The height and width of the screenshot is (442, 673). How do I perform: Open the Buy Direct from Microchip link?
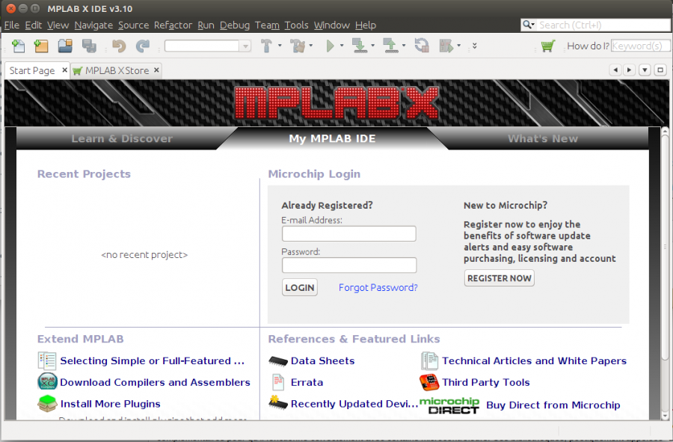click(x=553, y=405)
